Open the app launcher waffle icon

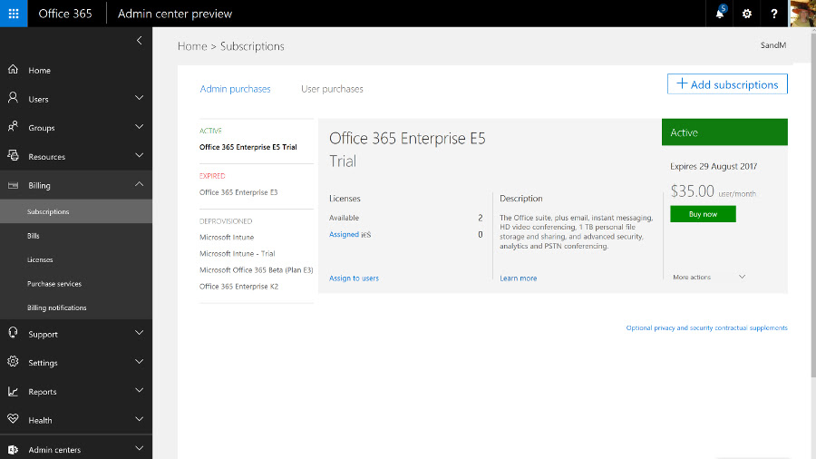[x=14, y=14]
